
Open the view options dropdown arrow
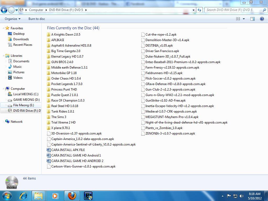pos(244,19)
